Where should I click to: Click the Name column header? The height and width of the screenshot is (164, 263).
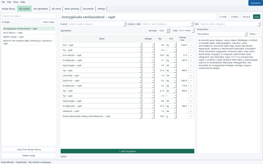pyautogui.click(x=102, y=39)
